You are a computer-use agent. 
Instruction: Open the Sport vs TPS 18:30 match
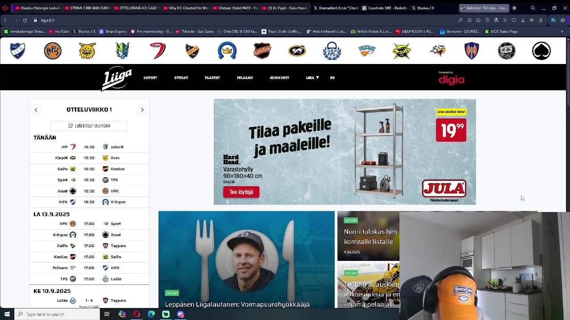click(x=89, y=180)
